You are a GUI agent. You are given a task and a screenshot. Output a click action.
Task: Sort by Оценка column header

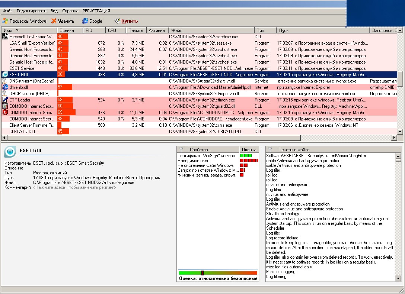[x=70, y=30]
